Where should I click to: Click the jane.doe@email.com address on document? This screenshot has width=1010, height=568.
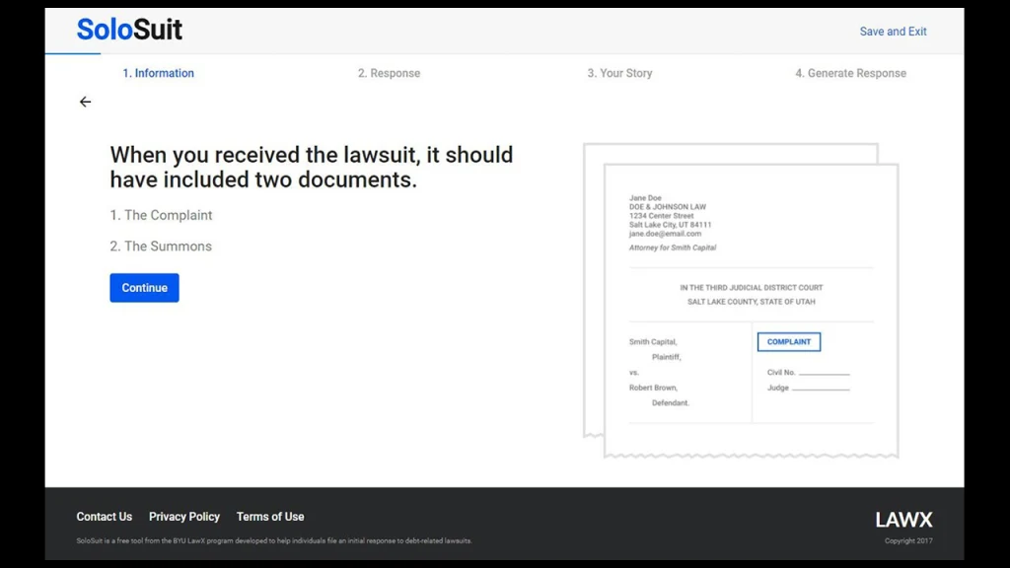point(665,234)
